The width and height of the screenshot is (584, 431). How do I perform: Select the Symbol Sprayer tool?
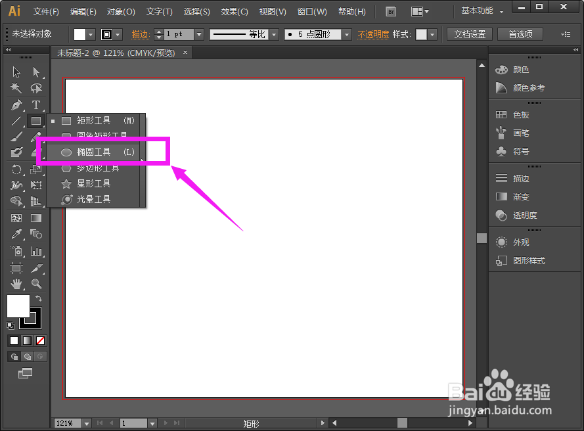pyautogui.click(x=16, y=251)
